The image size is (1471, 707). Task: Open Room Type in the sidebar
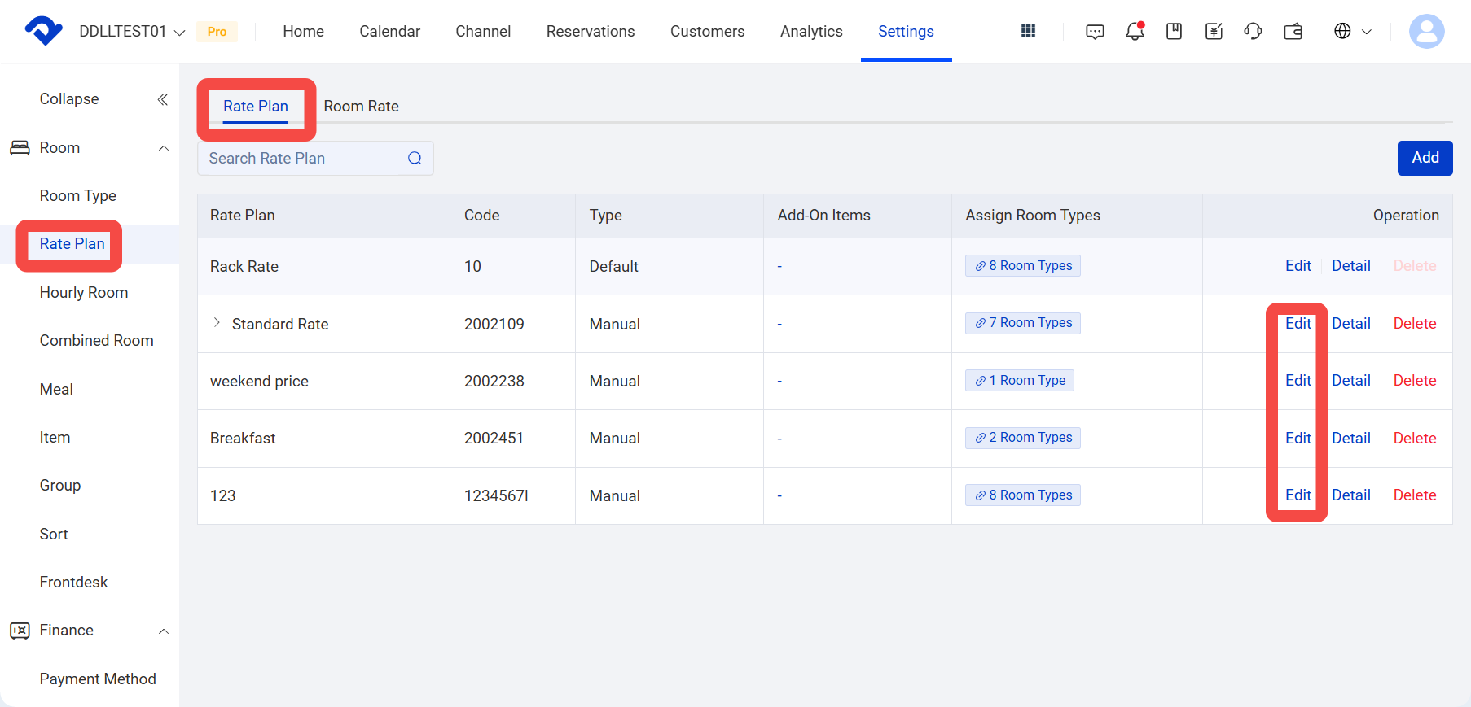[x=78, y=196]
